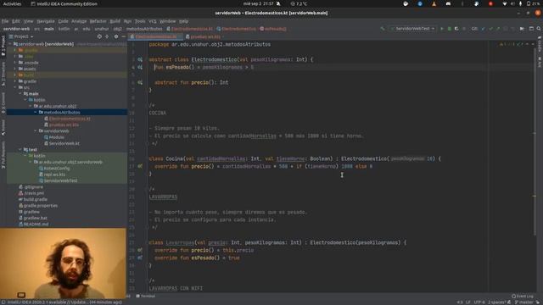The image size is (543, 305).
Task: Open the File menu
Action: [x=5, y=21]
